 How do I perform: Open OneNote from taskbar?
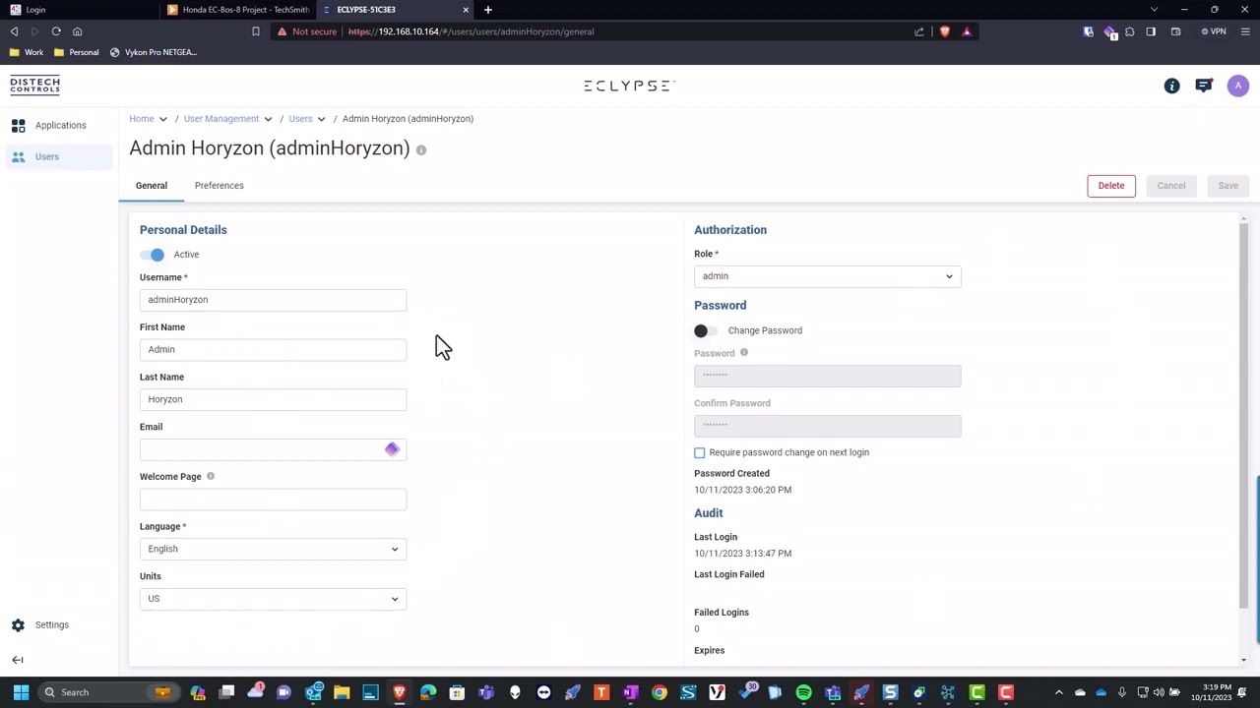[x=630, y=692]
